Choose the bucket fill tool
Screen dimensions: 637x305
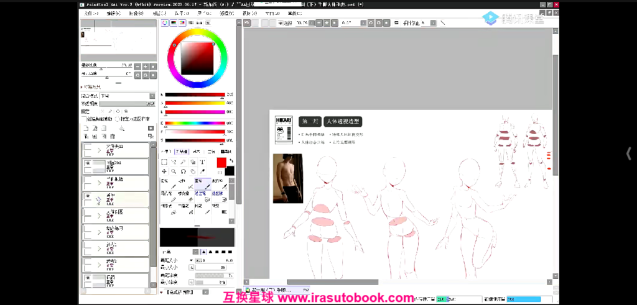coord(169,209)
